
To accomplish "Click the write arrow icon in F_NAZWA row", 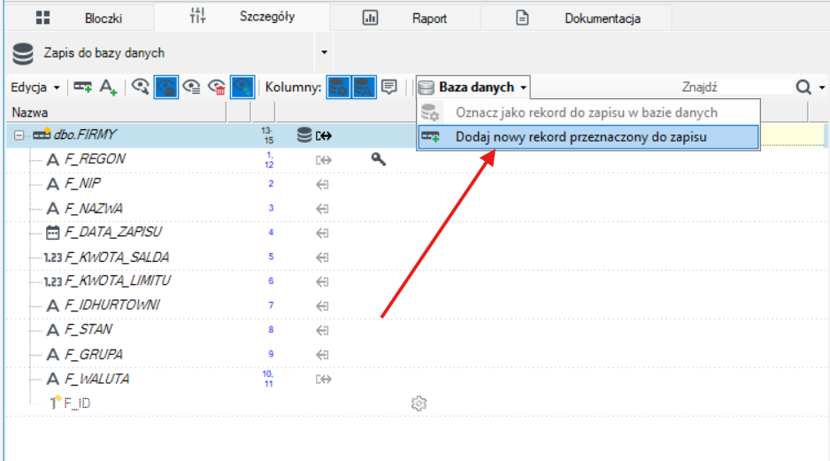I will [322, 209].
